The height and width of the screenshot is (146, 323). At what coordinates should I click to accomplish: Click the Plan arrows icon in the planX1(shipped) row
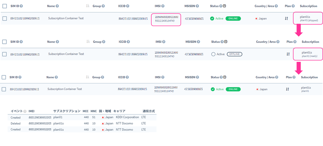click(x=286, y=18)
